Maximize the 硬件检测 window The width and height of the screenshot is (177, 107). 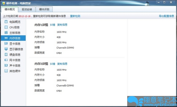tap(164, 2)
